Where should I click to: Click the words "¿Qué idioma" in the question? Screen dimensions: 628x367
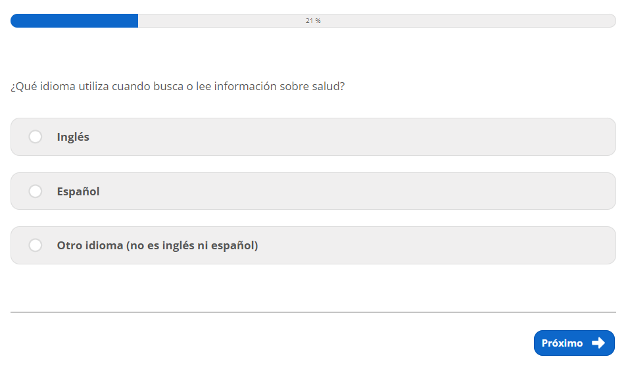[x=38, y=86]
